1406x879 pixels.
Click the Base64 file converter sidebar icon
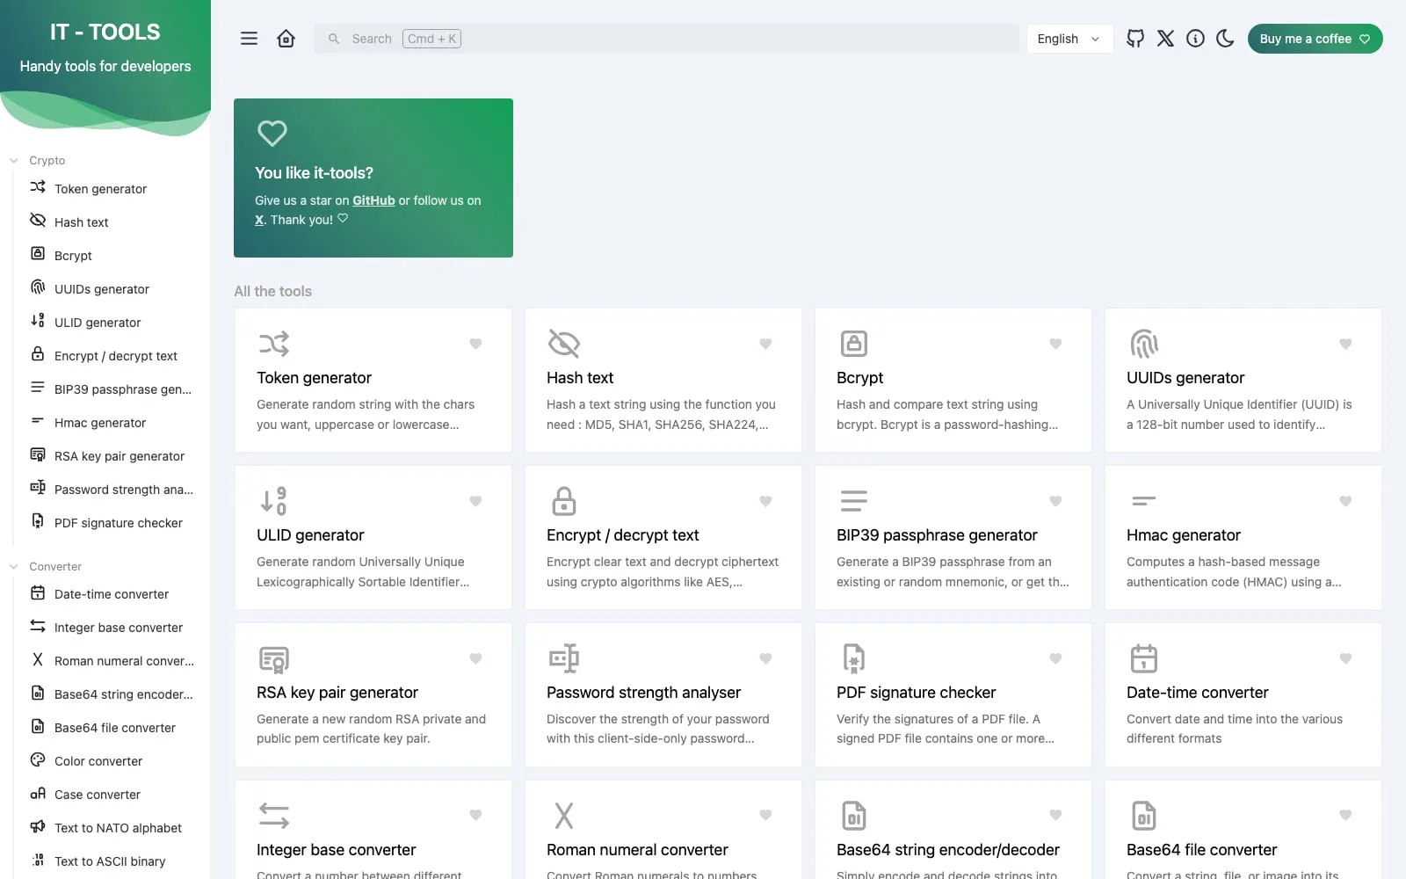pyautogui.click(x=38, y=726)
